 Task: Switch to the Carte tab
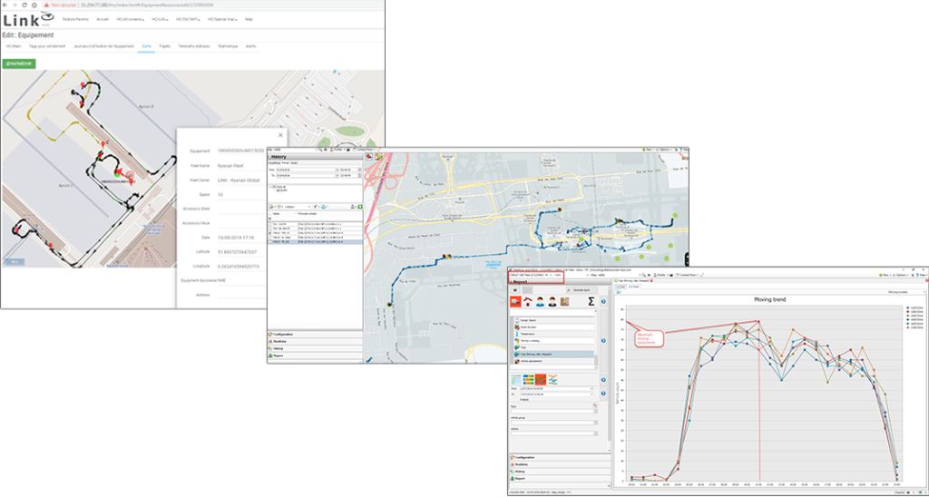coord(146,45)
